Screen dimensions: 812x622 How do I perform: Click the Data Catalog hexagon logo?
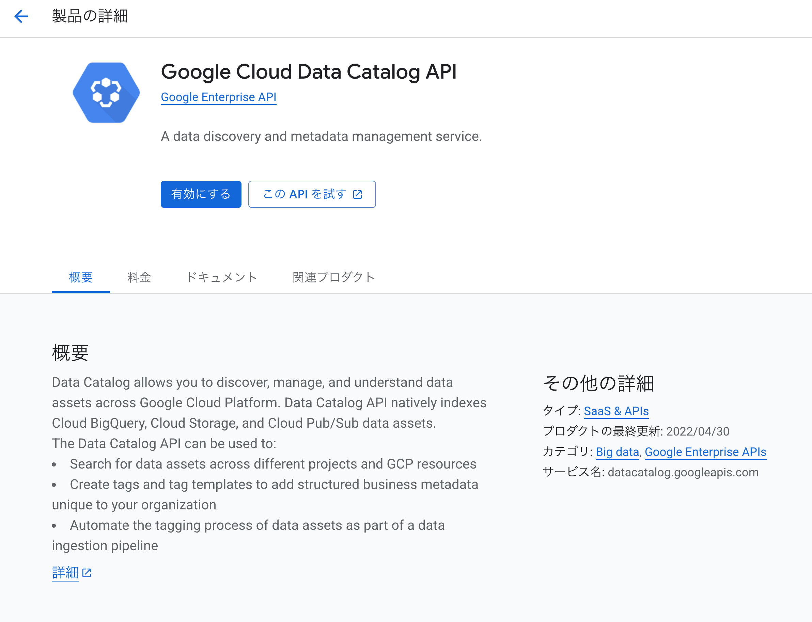[106, 93]
